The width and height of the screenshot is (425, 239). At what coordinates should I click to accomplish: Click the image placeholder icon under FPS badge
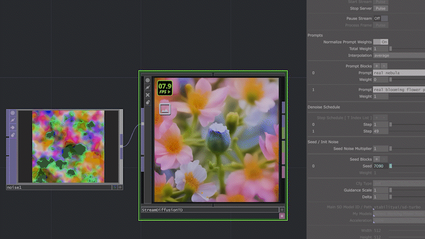(x=165, y=109)
